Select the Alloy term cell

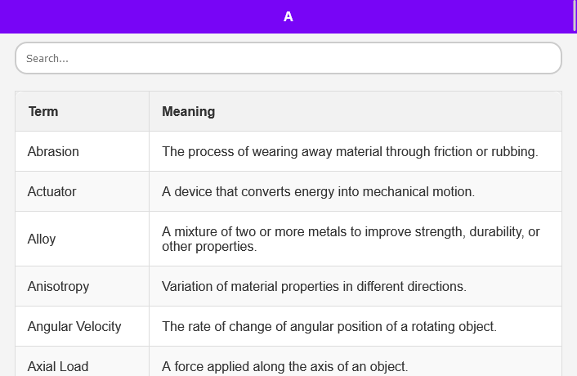(42, 239)
